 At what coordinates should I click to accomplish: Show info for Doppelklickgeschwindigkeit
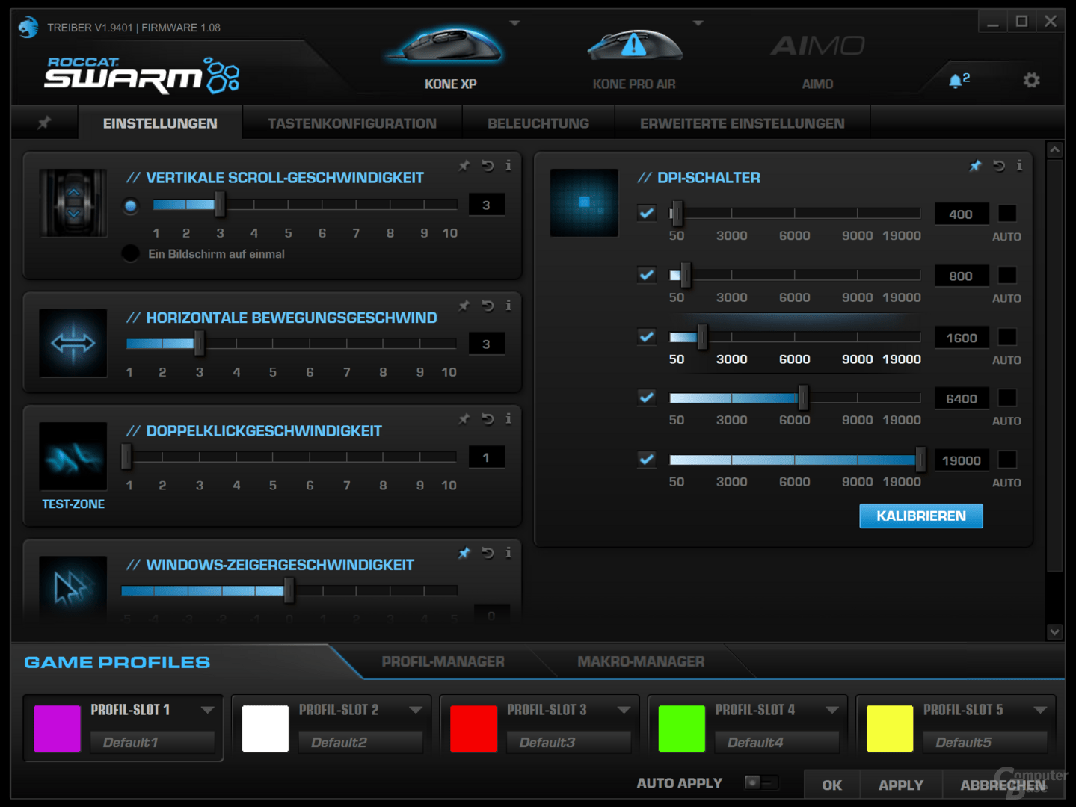pos(508,419)
